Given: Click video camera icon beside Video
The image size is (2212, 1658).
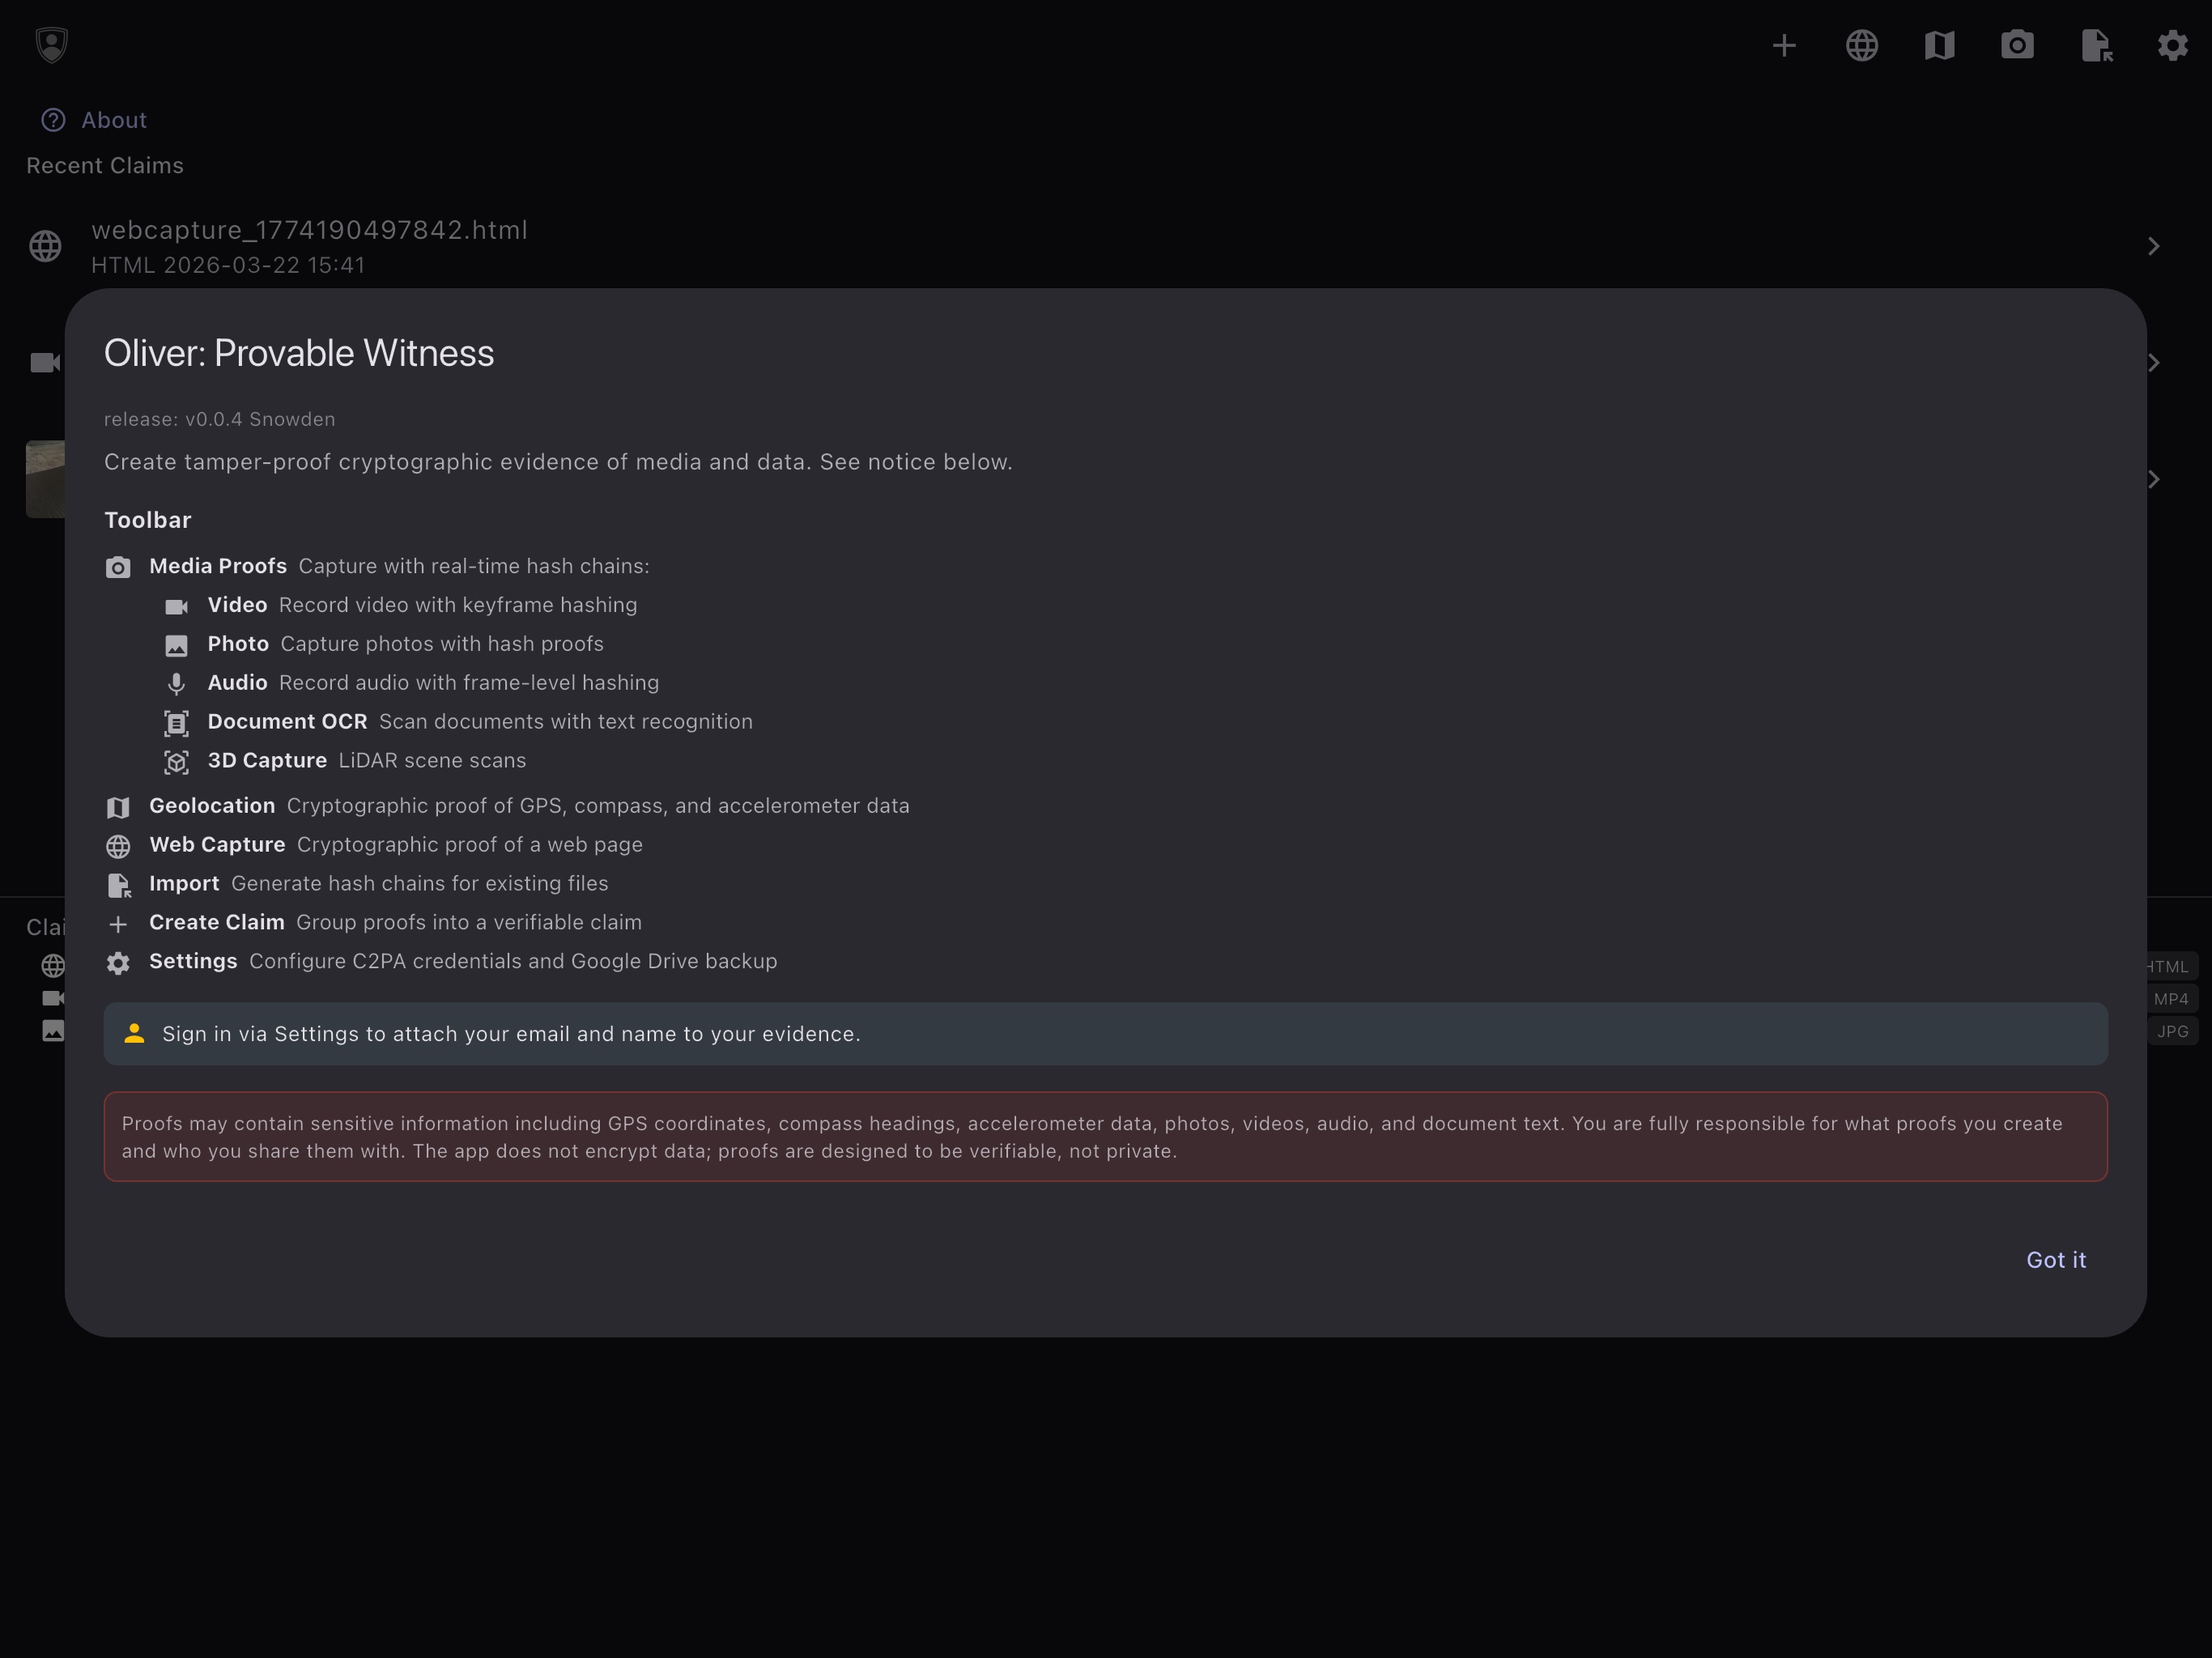Looking at the screenshot, I should pos(176,606).
